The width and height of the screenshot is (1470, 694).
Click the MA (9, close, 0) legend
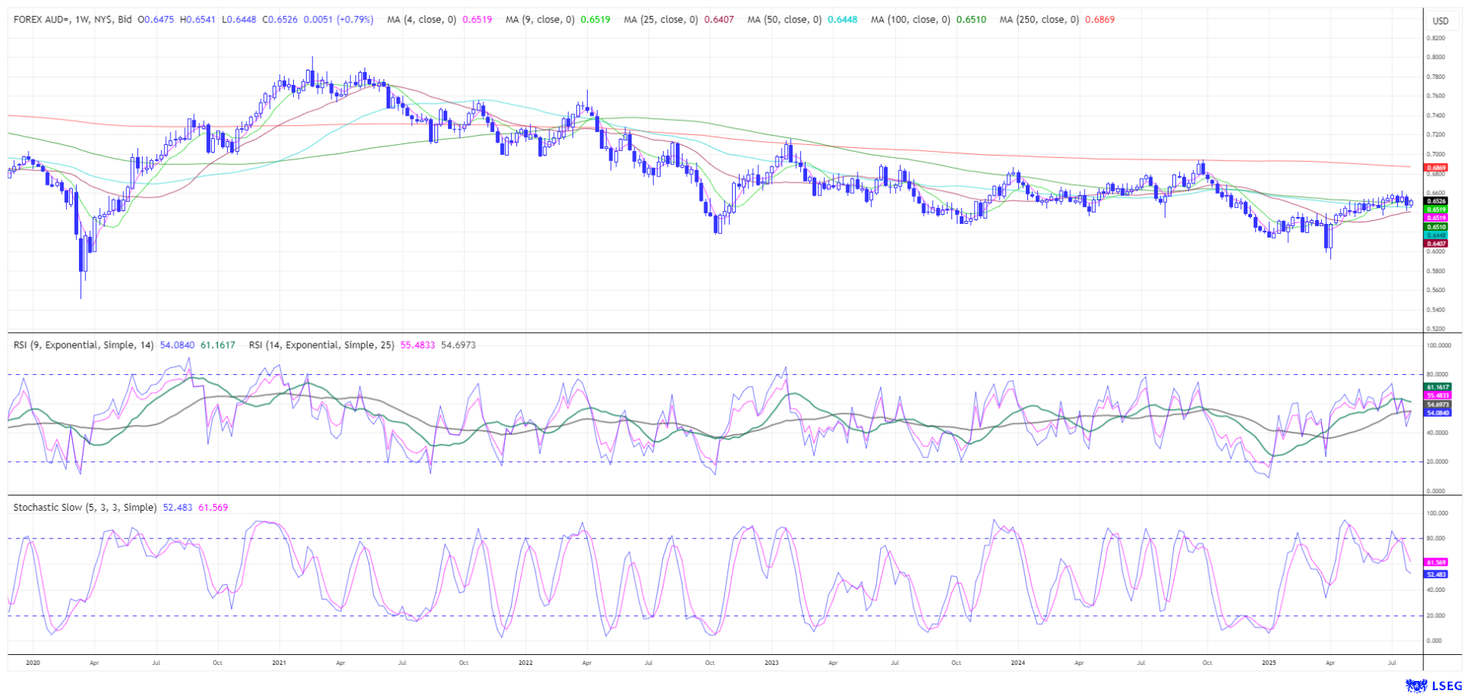pyautogui.click(x=539, y=20)
